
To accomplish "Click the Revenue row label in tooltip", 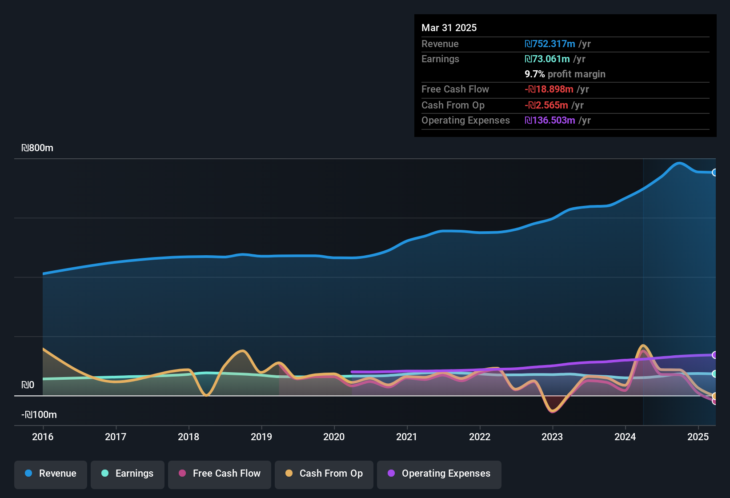I will (440, 44).
